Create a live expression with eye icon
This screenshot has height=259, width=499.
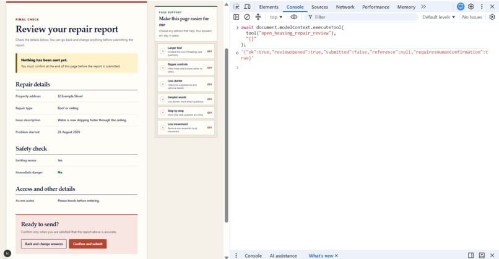coord(294,17)
